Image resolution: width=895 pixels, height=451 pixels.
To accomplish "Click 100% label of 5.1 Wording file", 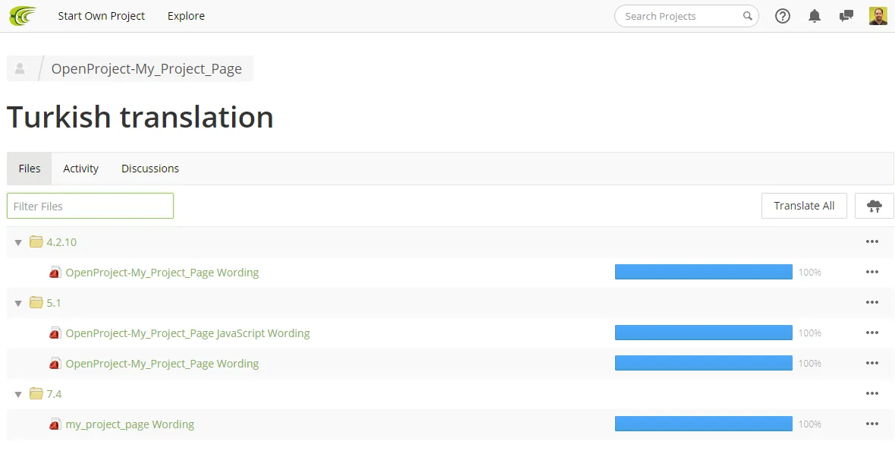I will [x=809, y=363].
